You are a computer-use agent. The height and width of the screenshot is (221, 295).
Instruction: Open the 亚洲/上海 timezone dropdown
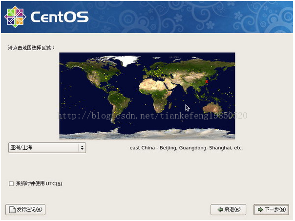click(47, 148)
